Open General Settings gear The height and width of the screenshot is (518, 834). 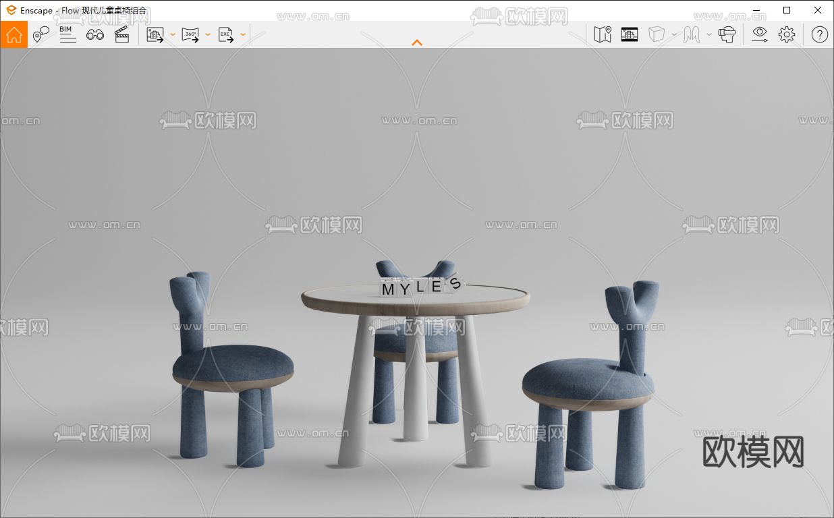[x=787, y=34]
